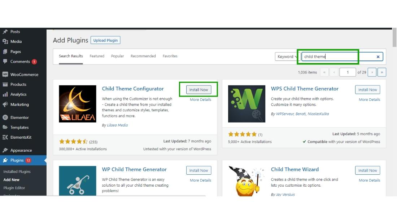Click the Add Plugins page heading
Image resolution: width=397 pixels, height=223 pixels.
coord(70,40)
